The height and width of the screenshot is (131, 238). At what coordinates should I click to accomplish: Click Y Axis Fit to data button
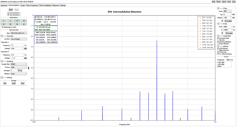click(228, 21)
